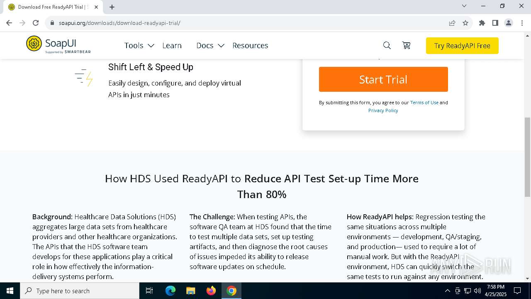Open Chrome's three-dot menu
This screenshot has width=531, height=299.
click(x=521, y=23)
